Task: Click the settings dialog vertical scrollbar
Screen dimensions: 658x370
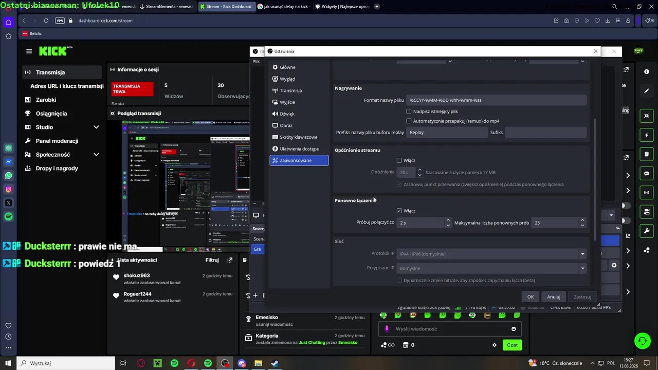Action: pyautogui.click(x=595, y=180)
